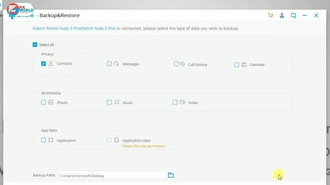The width and height of the screenshot is (330, 185).
Task: Click the Music label
Action: [127, 103]
